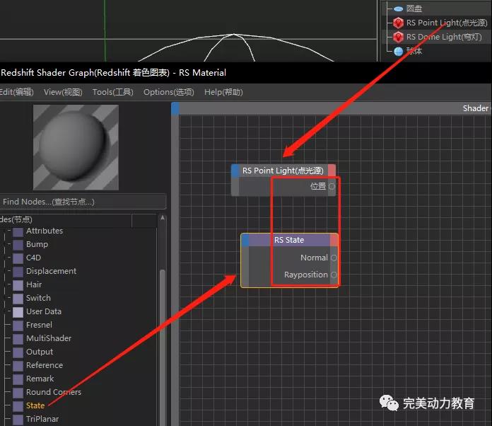Click the RS Point Light object icon
Screen dimensions: 492x426
click(399, 23)
